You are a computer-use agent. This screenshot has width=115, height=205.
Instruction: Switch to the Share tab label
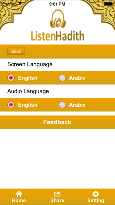(57, 200)
